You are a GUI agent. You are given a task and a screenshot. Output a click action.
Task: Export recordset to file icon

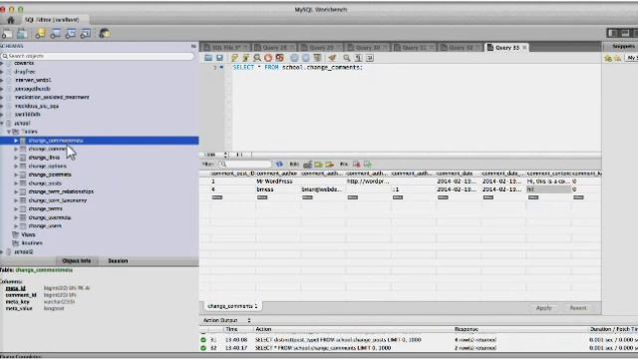tap(357, 164)
